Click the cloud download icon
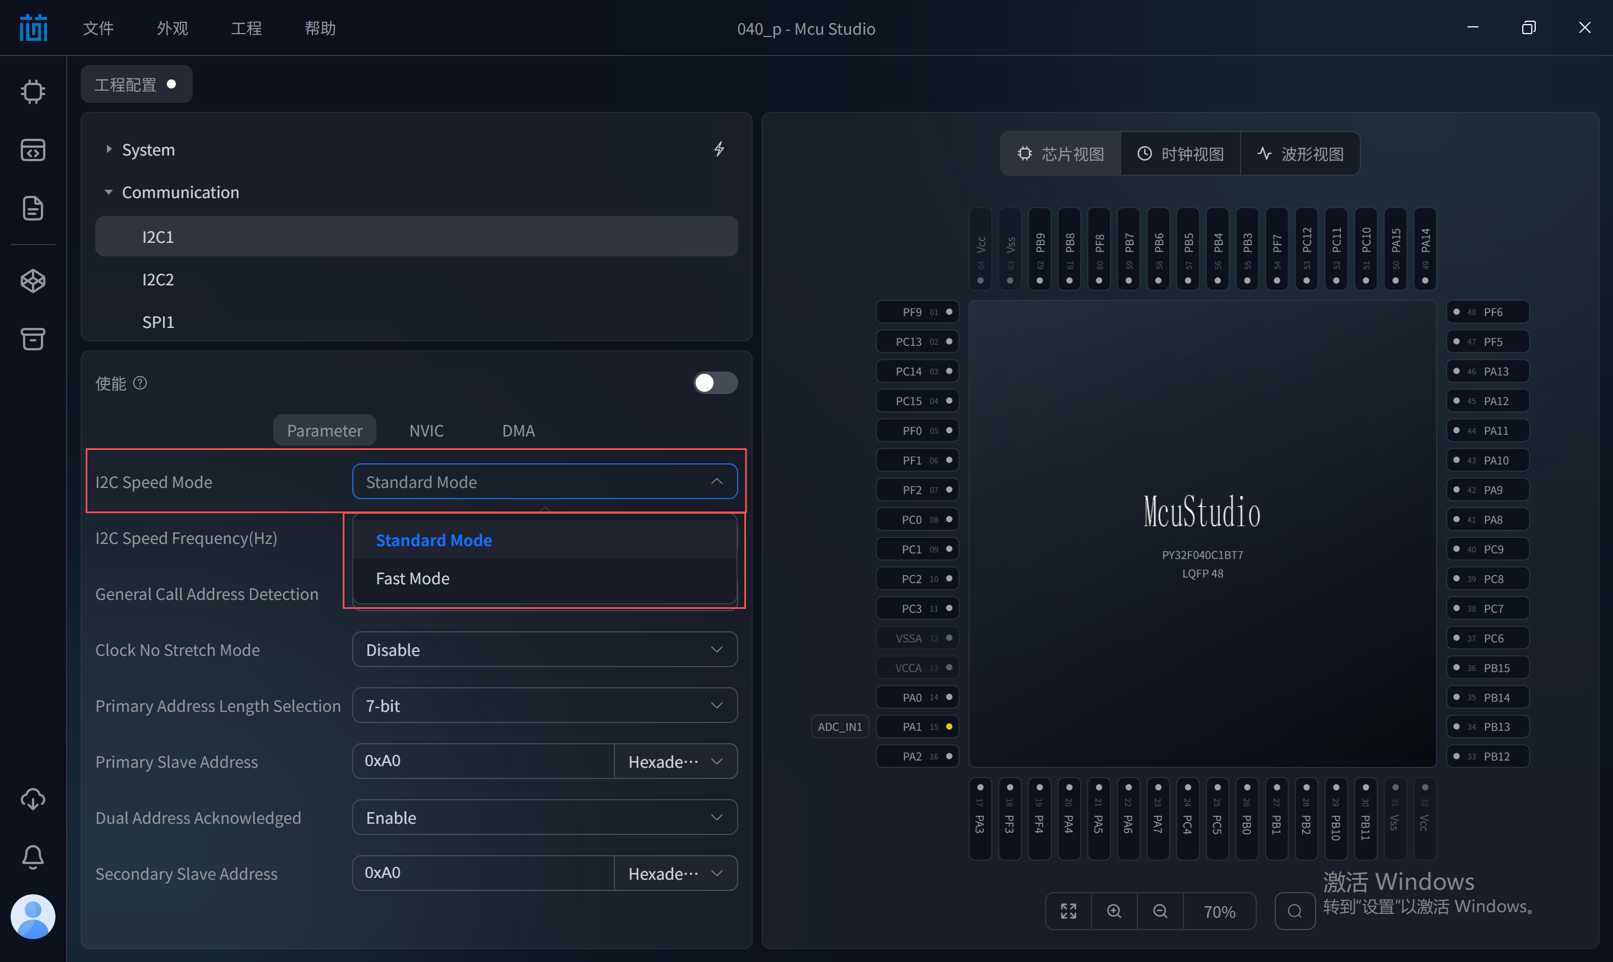This screenshot has height=962, width=1613. tap(32, 799)
